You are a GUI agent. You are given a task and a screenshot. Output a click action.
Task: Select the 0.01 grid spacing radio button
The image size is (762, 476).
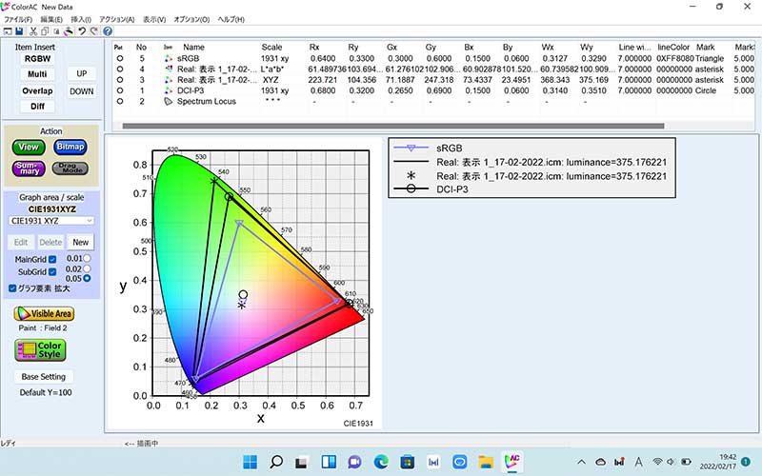(x=88, y=258)
